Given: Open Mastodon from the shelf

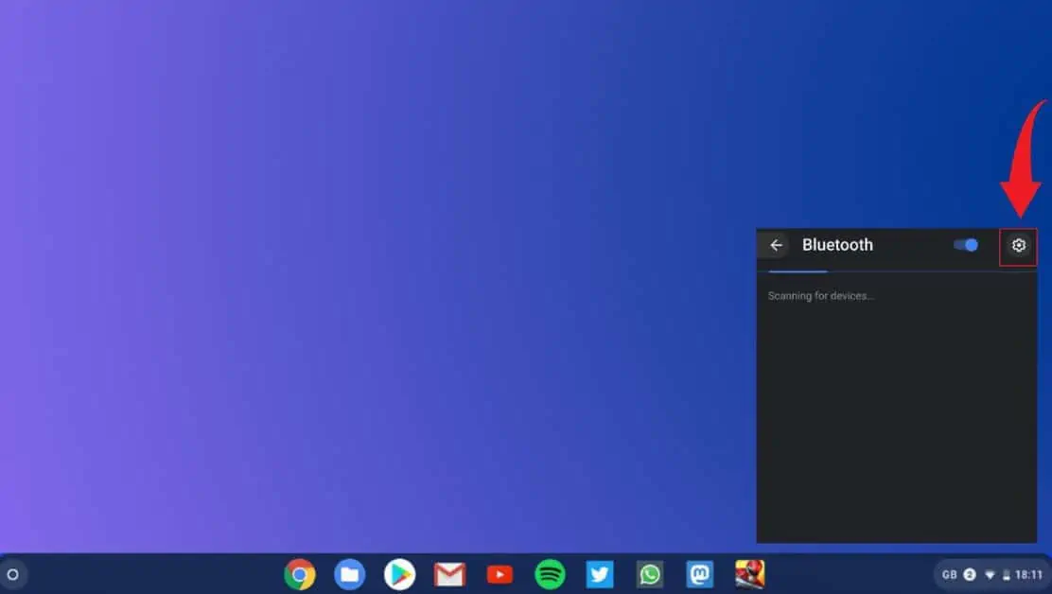Looking at the screenshot, I should click(700, 574).
